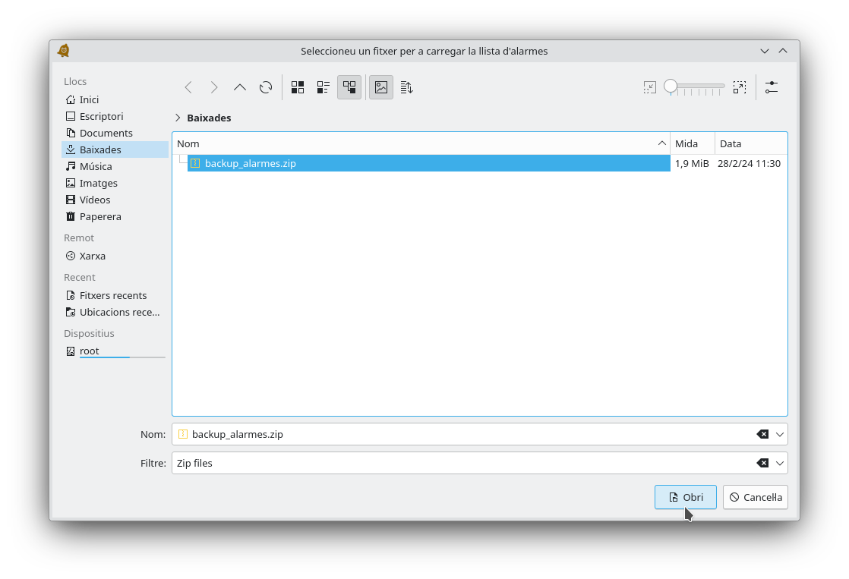Reload the current folder view
The width and height of the screenshot is (849, 579).
pos(266,87)
